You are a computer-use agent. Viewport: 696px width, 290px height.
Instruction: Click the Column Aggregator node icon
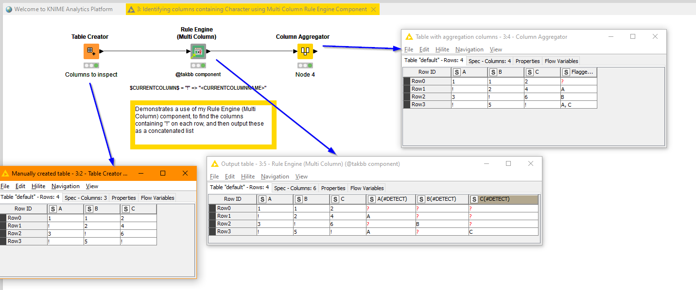pos(305,51)
